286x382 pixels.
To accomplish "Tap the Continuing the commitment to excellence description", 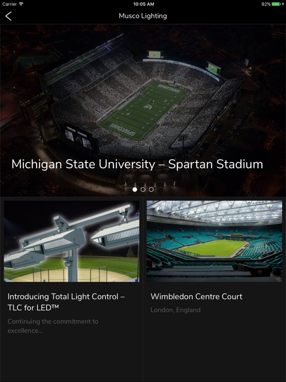I will [x=53, y=326].
